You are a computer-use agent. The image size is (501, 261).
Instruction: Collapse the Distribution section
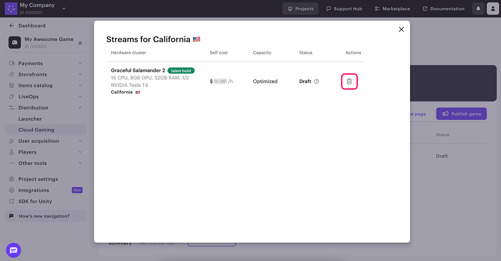[x=80, y=108]
